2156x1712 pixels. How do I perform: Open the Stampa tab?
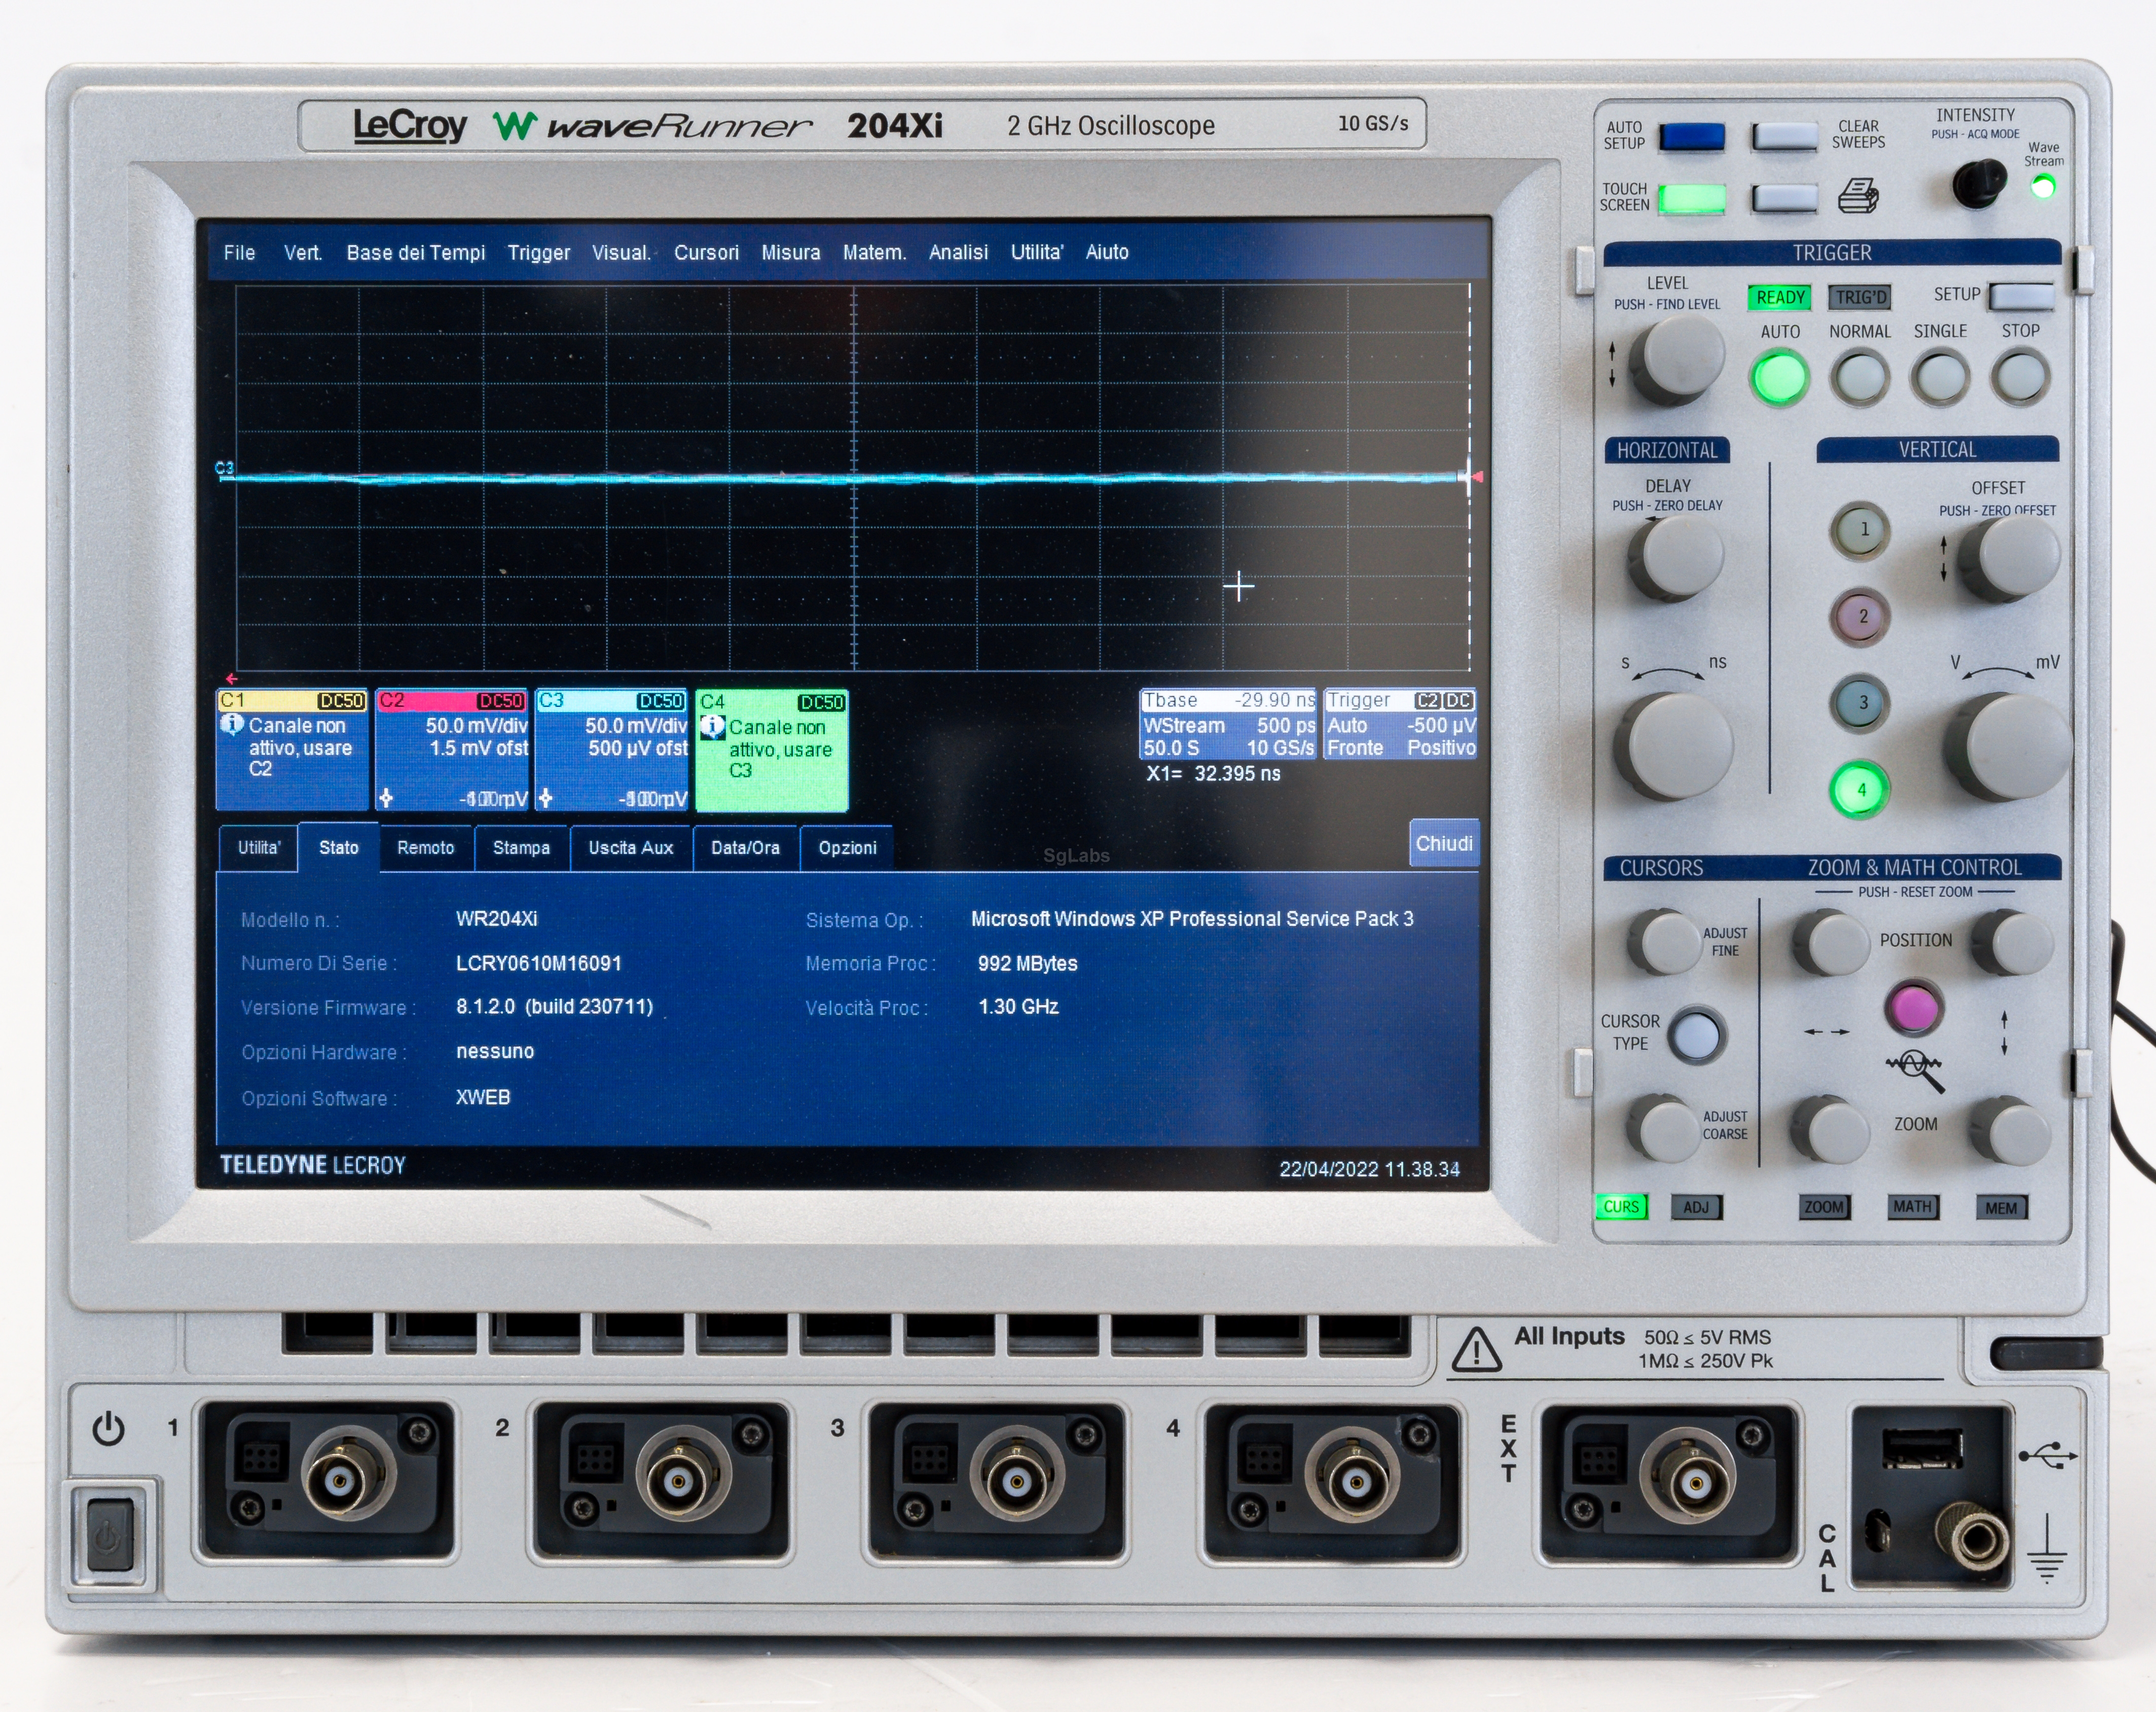[521, 847]
